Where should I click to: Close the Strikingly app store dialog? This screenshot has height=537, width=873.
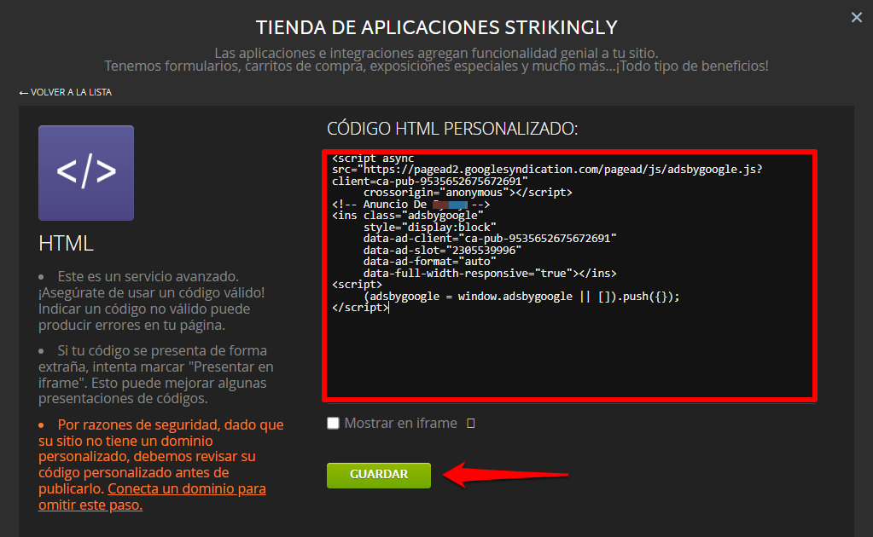(x=856, y=18)
